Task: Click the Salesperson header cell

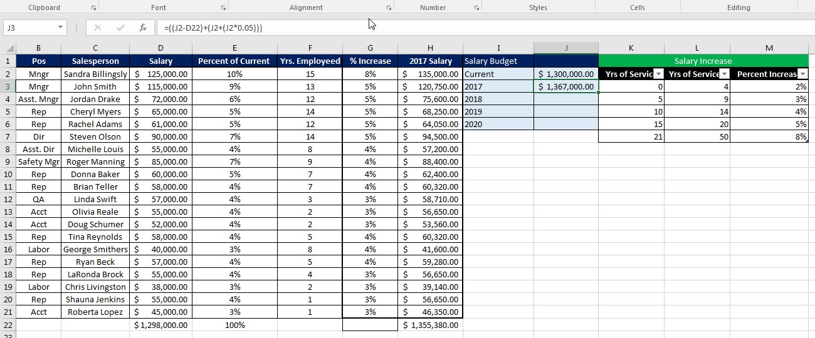Action: pos(95,61)
